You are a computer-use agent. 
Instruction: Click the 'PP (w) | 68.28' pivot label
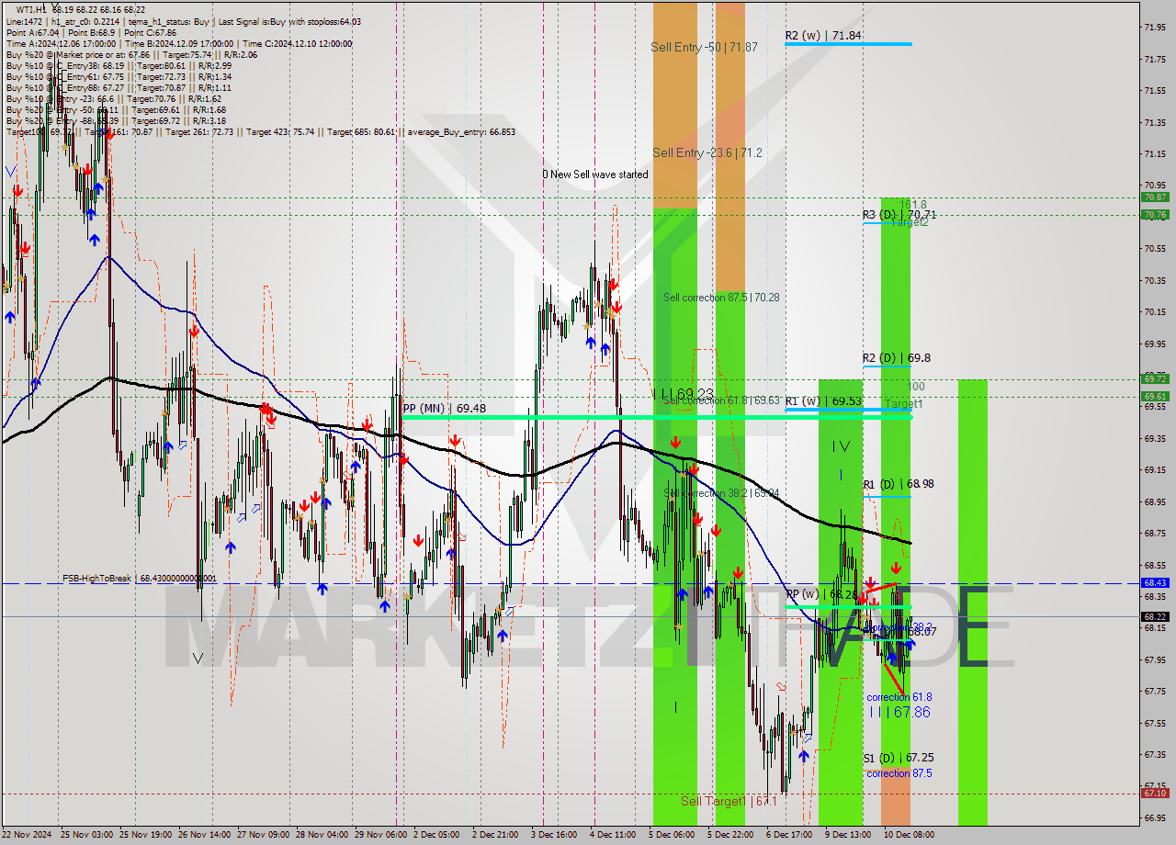click(x=823, y=594)
